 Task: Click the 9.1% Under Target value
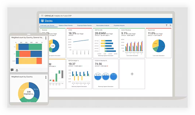coord(128,33)
